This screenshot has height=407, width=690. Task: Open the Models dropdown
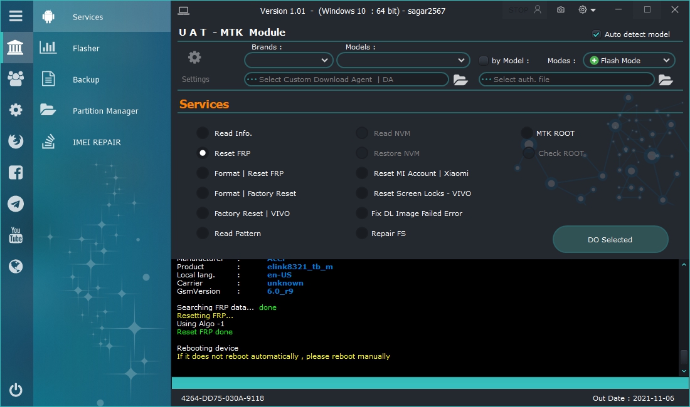point(403,60)
